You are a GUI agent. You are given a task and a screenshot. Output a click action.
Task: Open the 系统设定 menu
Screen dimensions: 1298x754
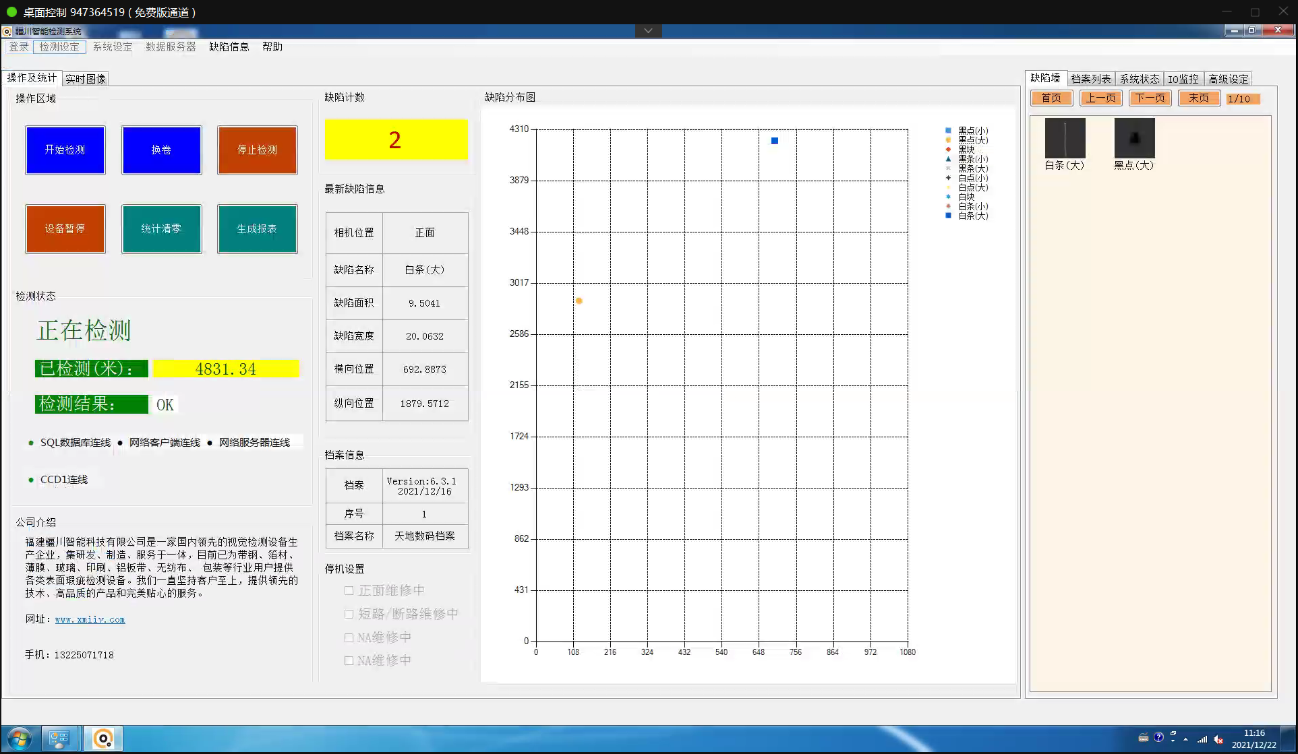click(113, 46)
